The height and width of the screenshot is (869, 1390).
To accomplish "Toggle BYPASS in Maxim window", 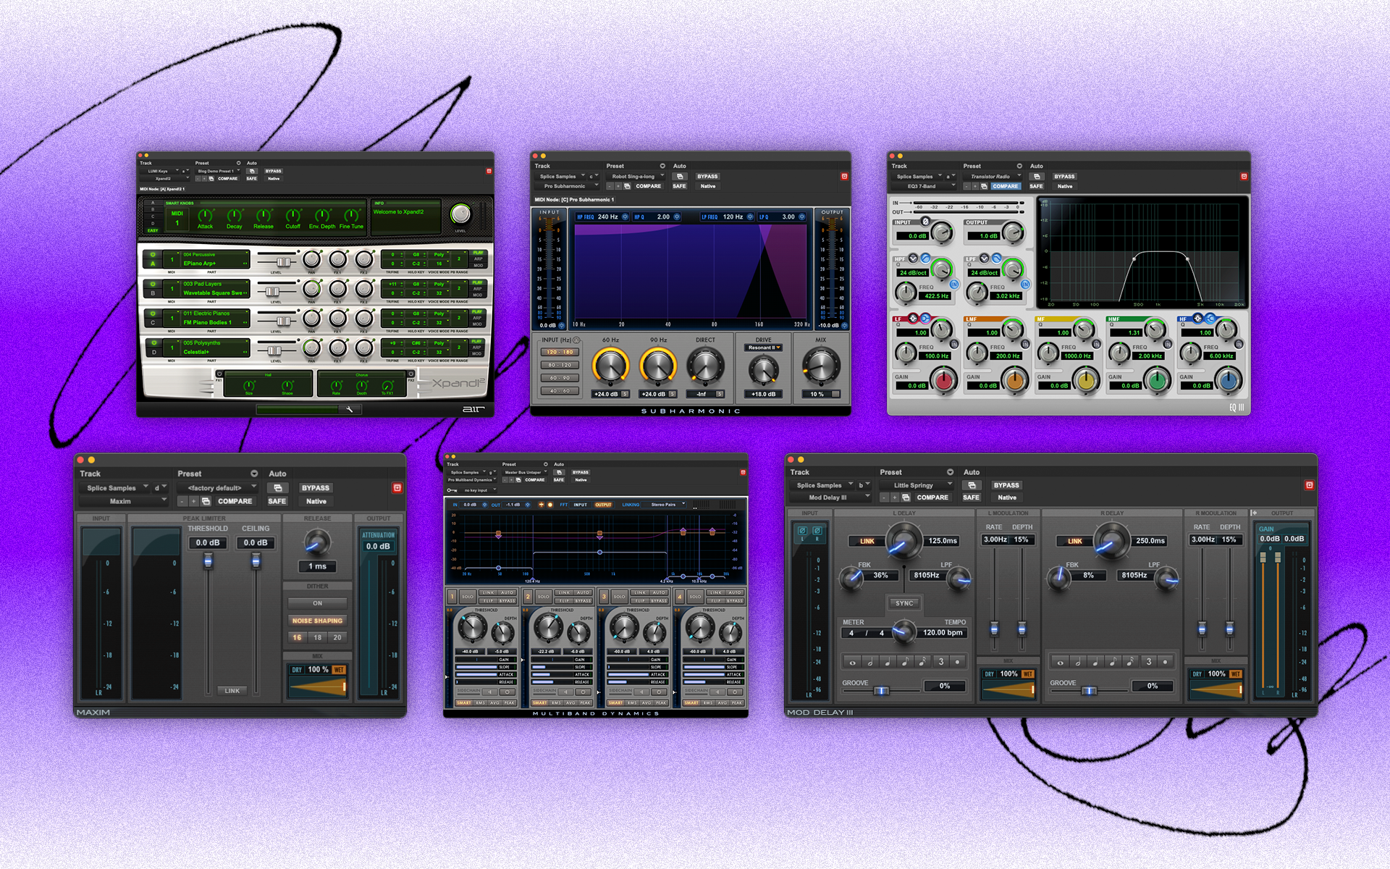I will click(316, 488).
